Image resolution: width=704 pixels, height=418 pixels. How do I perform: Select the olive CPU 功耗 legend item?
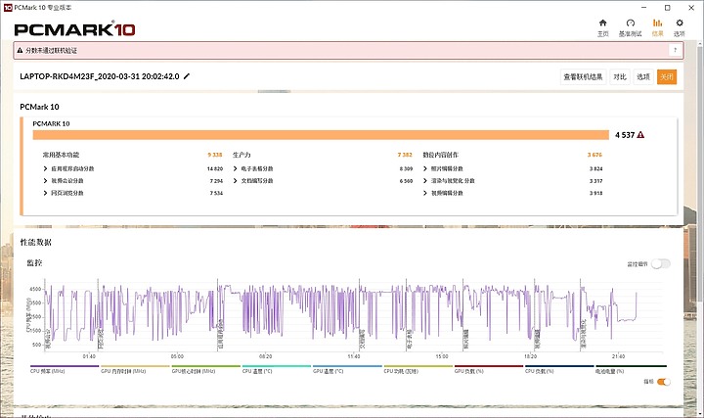pos(418,369)
